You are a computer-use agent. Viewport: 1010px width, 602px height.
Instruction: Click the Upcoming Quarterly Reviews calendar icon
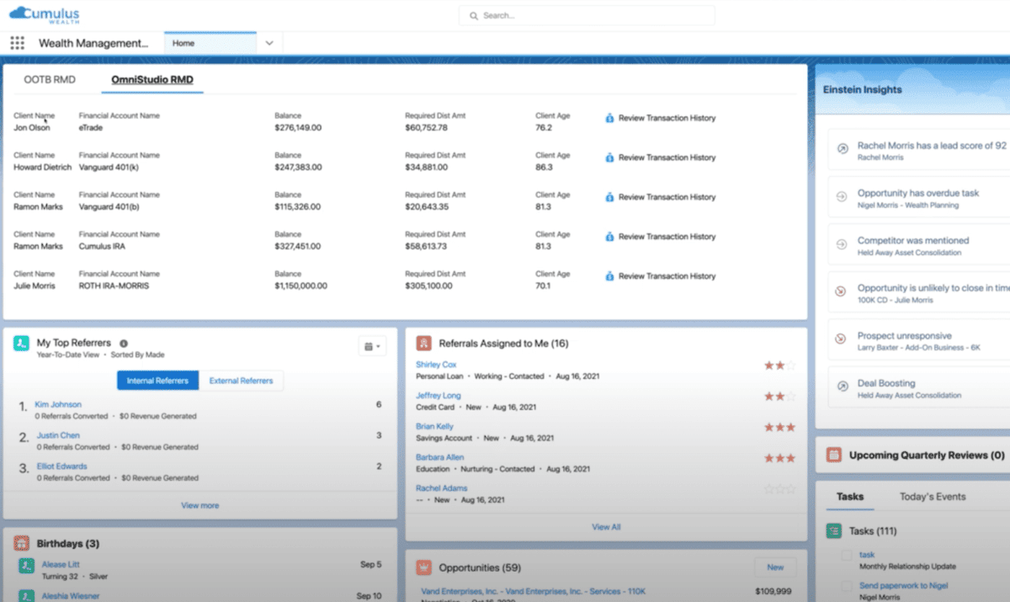832,455
